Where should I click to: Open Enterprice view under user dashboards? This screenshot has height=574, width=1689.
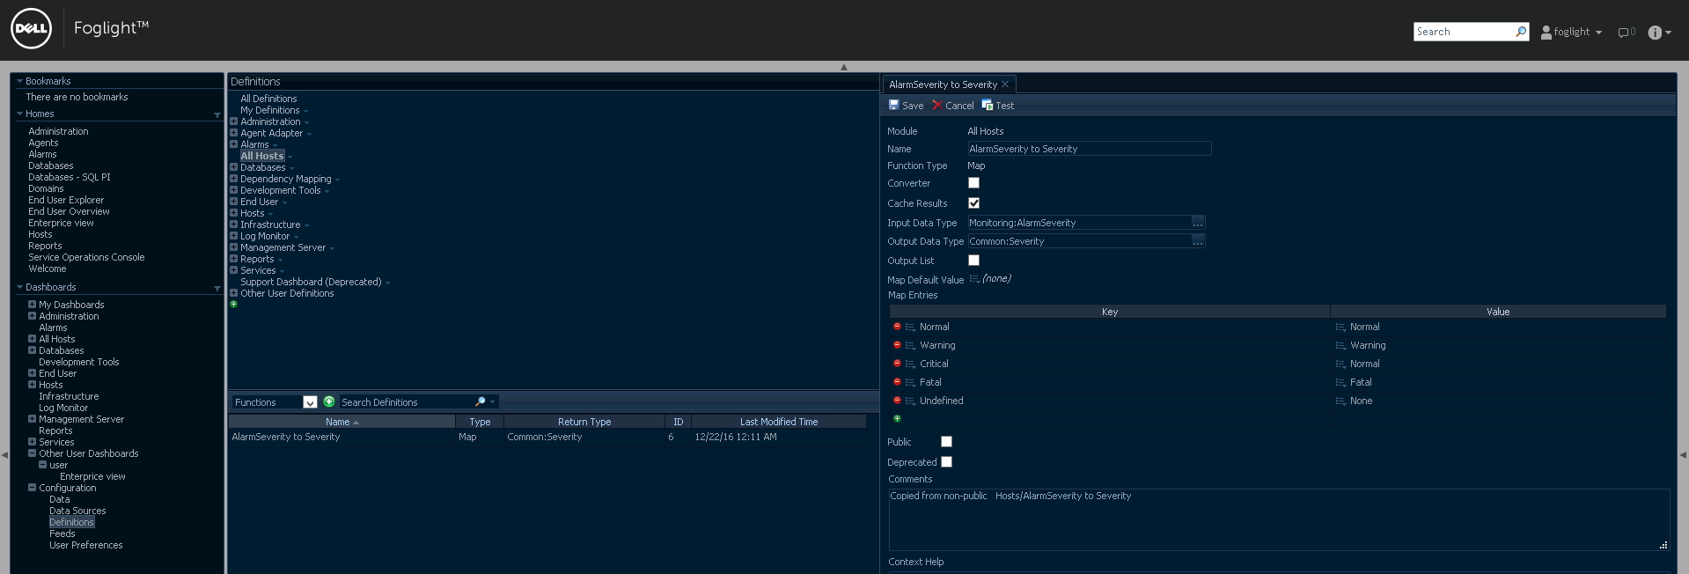click(92, 476)
